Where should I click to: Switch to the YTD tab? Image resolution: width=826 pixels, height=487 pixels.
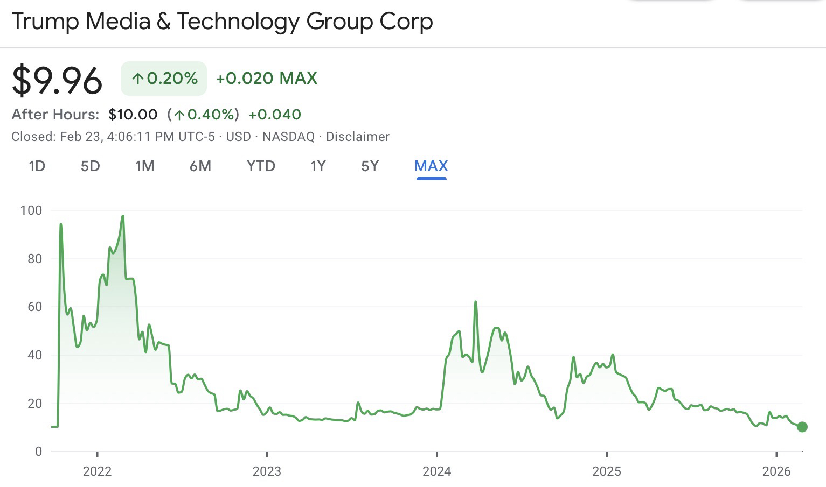tap(261, 166)
